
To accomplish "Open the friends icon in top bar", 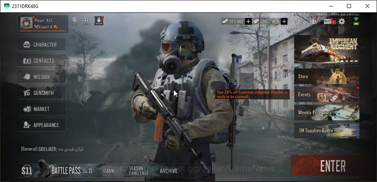I will click(x=313, y=22).
